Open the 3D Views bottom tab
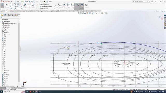Screen dimensions: 166x93 coord(13,88)
